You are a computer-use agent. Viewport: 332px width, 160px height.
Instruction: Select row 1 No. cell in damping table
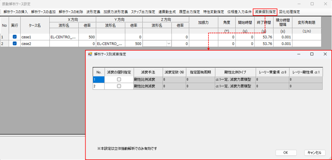tap(98, 79)
